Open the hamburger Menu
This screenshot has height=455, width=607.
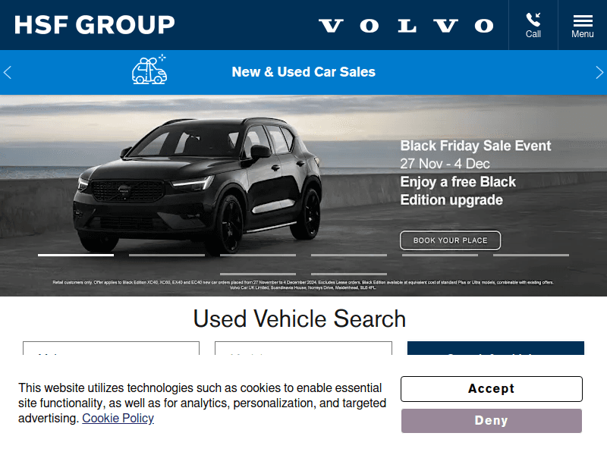pyautogui.click(x=582, y=25)
